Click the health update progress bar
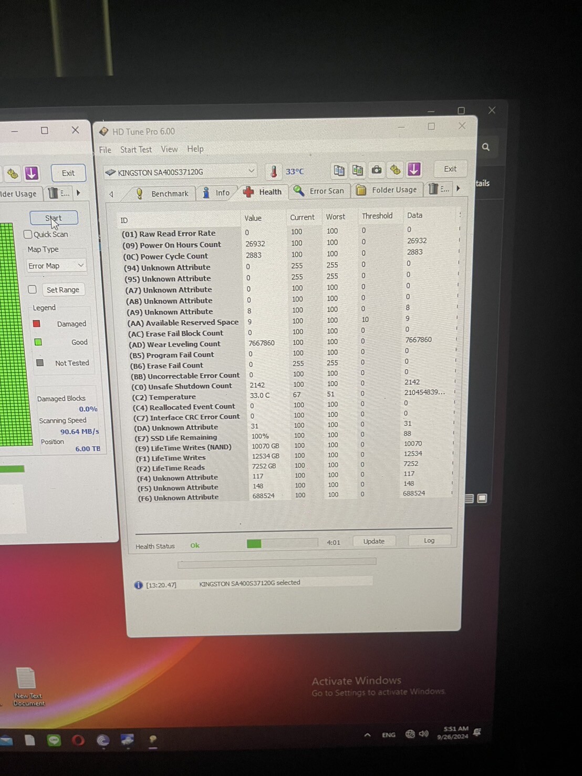Viewport: 582px width, 776px height. pyautogui.click(x=282, y=543)
